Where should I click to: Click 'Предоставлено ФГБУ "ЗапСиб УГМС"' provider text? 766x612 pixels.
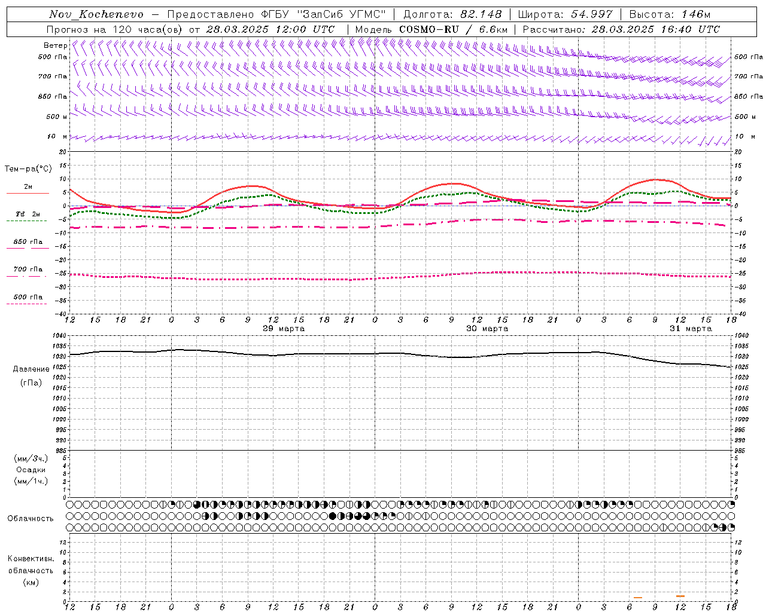[276, 14]
